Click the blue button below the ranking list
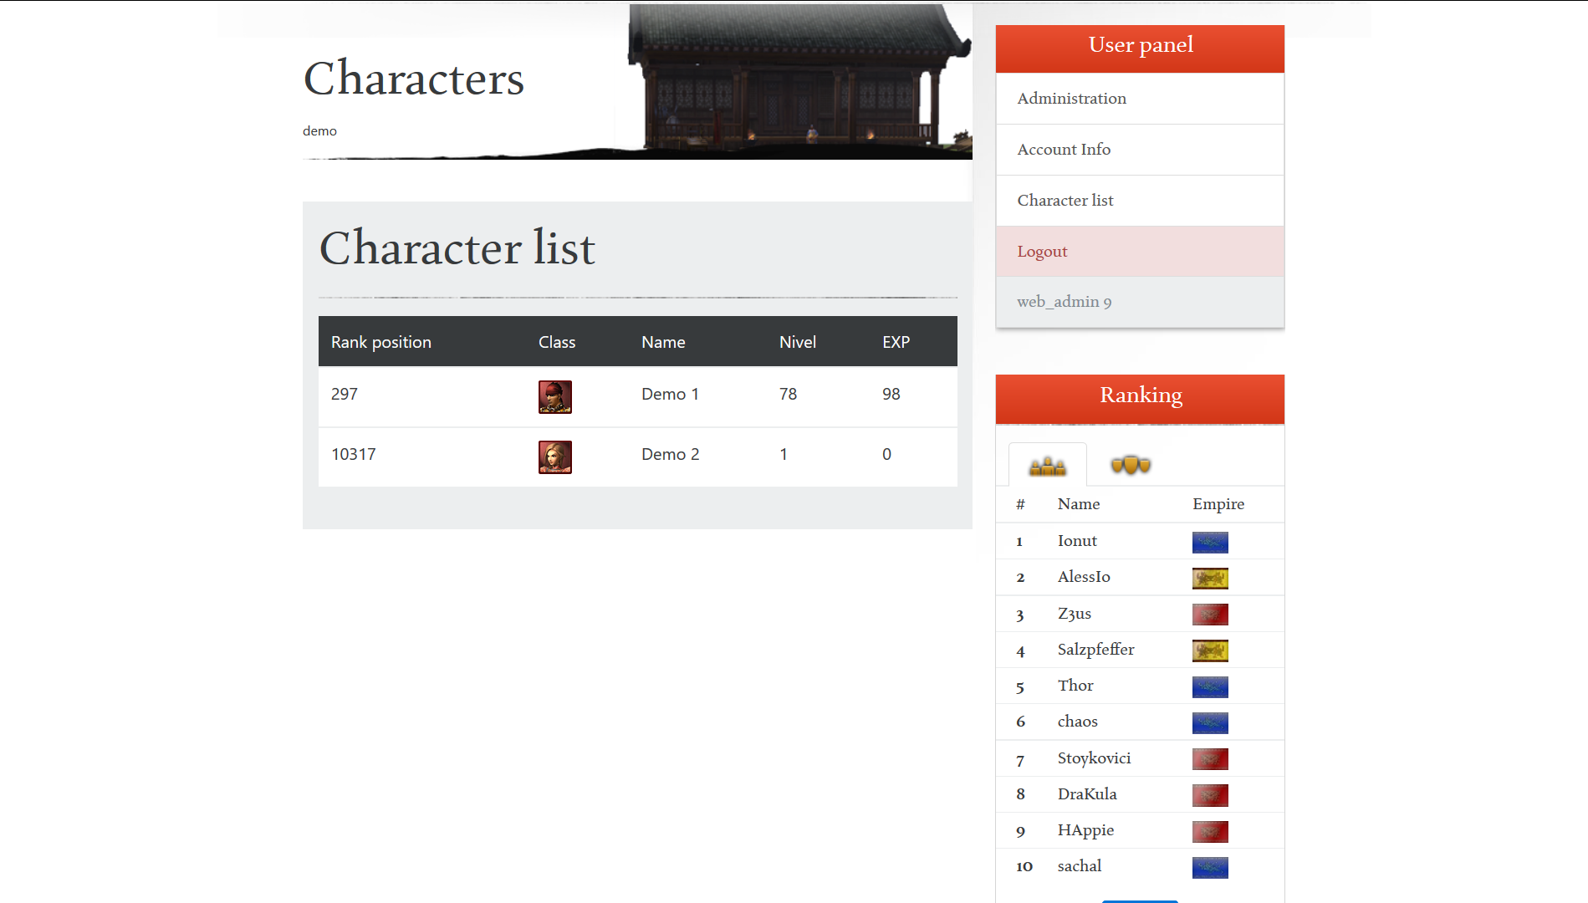The width and height of the screenshot is (1588, 903). click(x=1140, y=900)
